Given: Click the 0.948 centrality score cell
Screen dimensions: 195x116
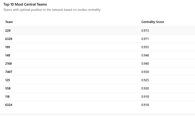Looking at the screenshot, I should tap(145, 55).
